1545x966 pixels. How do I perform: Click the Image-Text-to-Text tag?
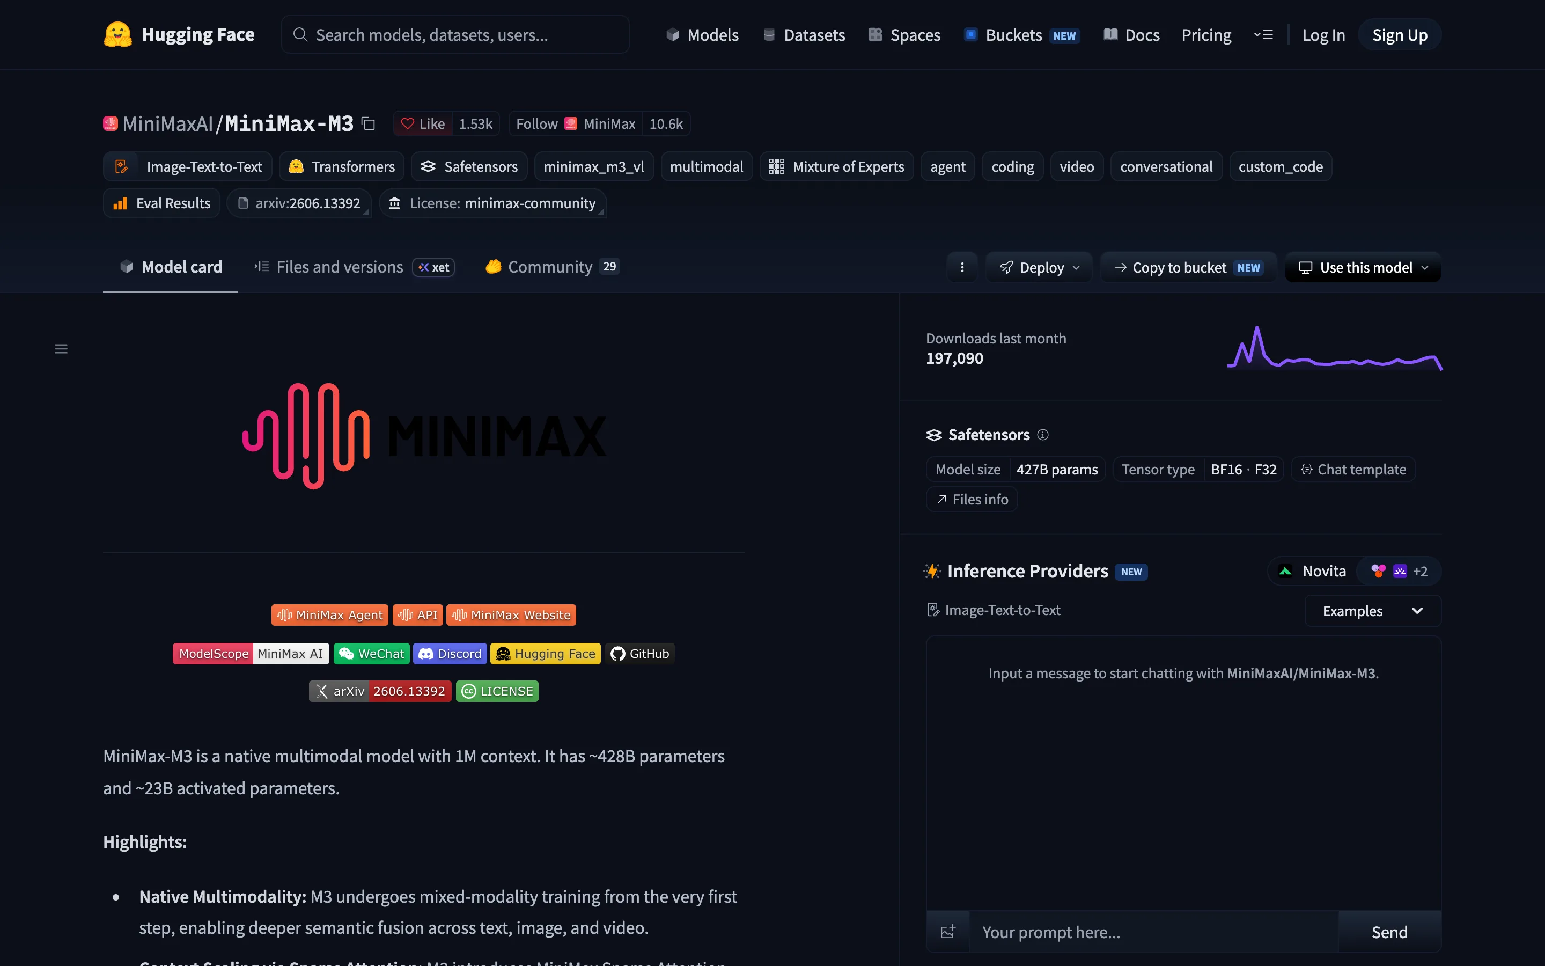point(188,167)
